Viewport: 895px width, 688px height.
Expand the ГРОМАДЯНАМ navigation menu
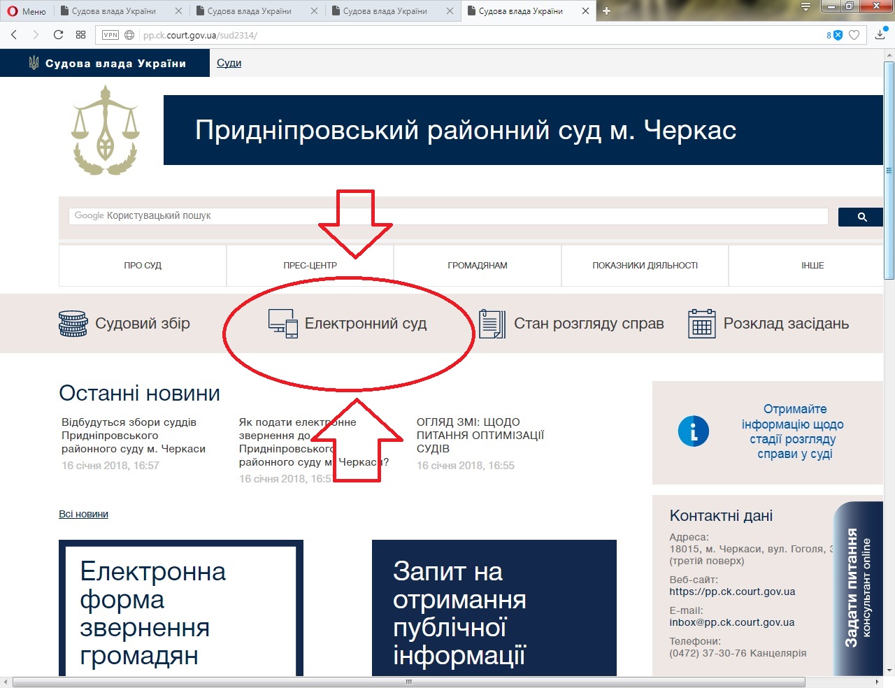(478, 266)
